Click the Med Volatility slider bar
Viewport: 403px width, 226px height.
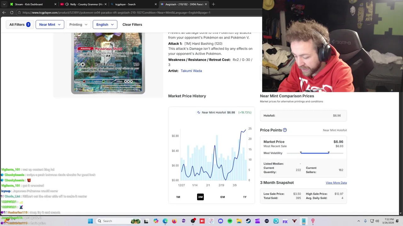tap(315, 153)
